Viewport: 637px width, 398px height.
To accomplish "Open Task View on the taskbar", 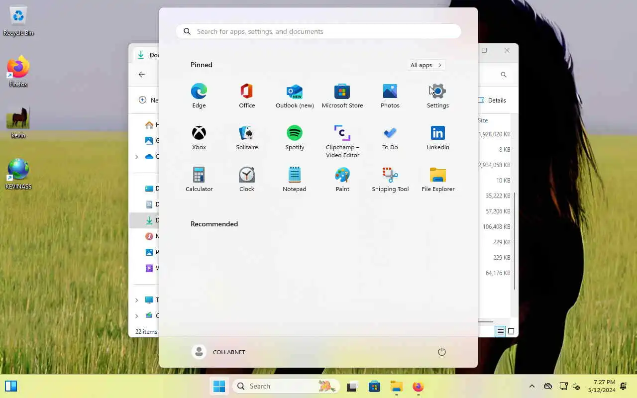I will [x=353, y=386].
